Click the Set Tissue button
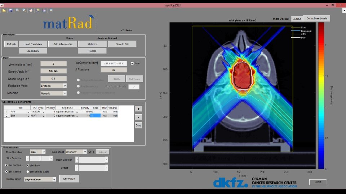 tap(134, 79)
